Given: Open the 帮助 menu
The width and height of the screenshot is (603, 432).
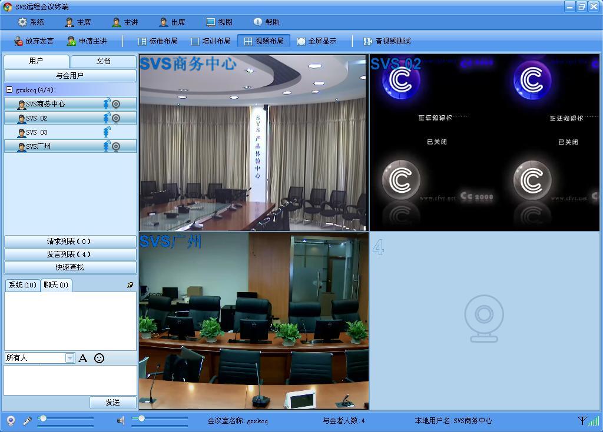Looking at the screenshot, I should (x=267, y=22).
